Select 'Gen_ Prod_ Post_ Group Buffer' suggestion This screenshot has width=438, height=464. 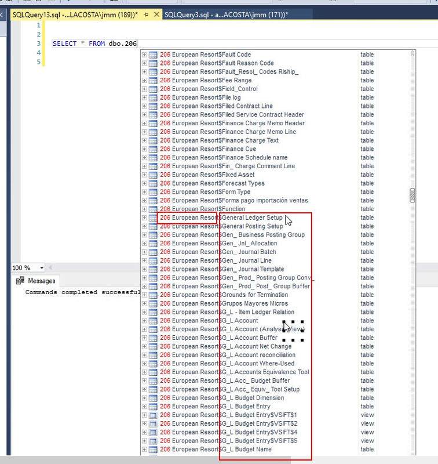[x=235, y=286]
